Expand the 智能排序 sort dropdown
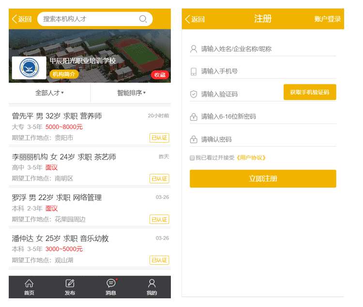This screenshot has width=363, height=307. (131, 93)
